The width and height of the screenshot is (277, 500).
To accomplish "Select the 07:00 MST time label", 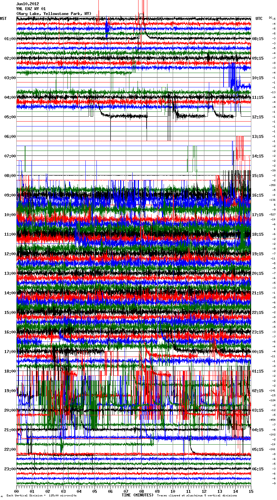I will 10,156.
